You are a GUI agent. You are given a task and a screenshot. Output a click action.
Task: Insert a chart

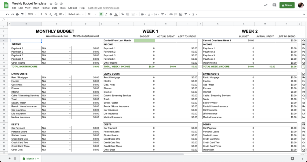(x=181, y=14)
